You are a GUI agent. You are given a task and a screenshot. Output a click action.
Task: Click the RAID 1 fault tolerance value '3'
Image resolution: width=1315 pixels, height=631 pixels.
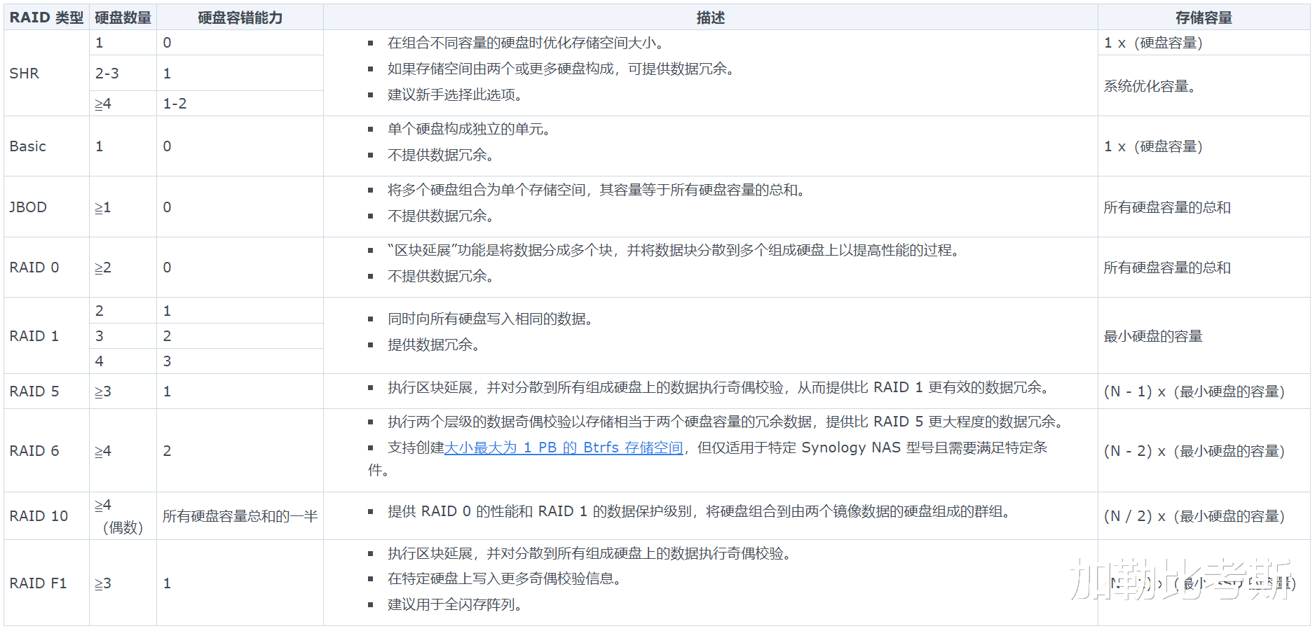click(167, 361)
